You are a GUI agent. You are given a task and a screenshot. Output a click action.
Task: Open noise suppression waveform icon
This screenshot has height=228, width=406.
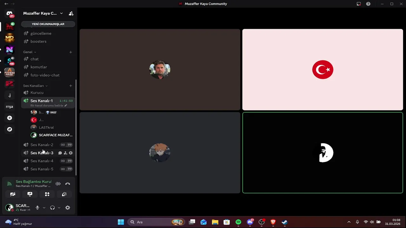(x=58, y=184)
